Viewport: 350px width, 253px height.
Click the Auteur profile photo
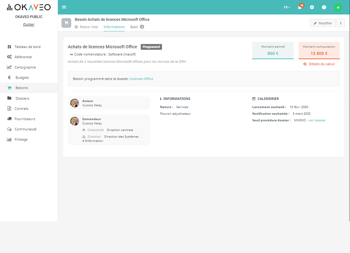pyautogui.click(x=75, y=103)
